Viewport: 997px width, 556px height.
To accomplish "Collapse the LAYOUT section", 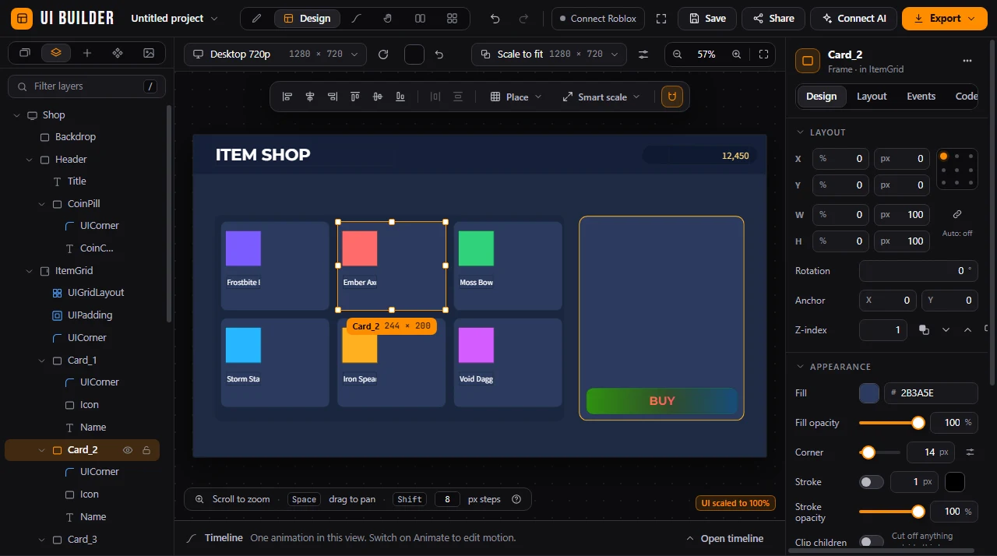I will [799, 132].
